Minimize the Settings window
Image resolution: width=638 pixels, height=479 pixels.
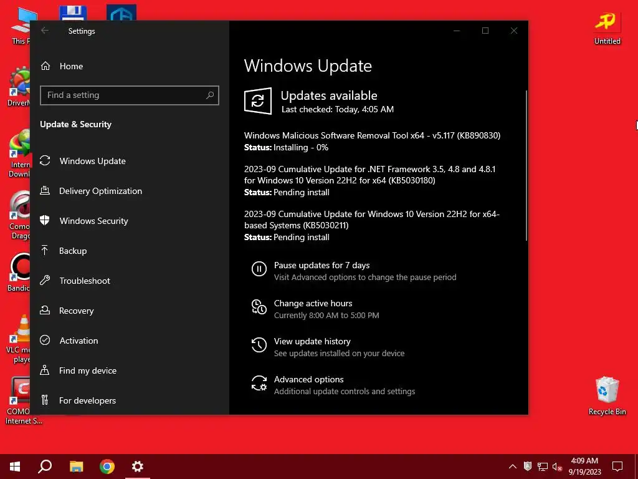tap(457, 31)
